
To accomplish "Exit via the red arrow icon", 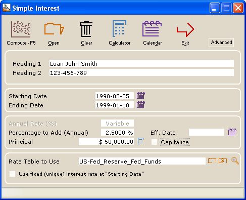I will point(185,29).
